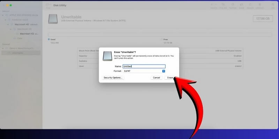Screen dimensions: 279x139
Task: Click the Disk Utility window title
Action: tap(60, 5)
